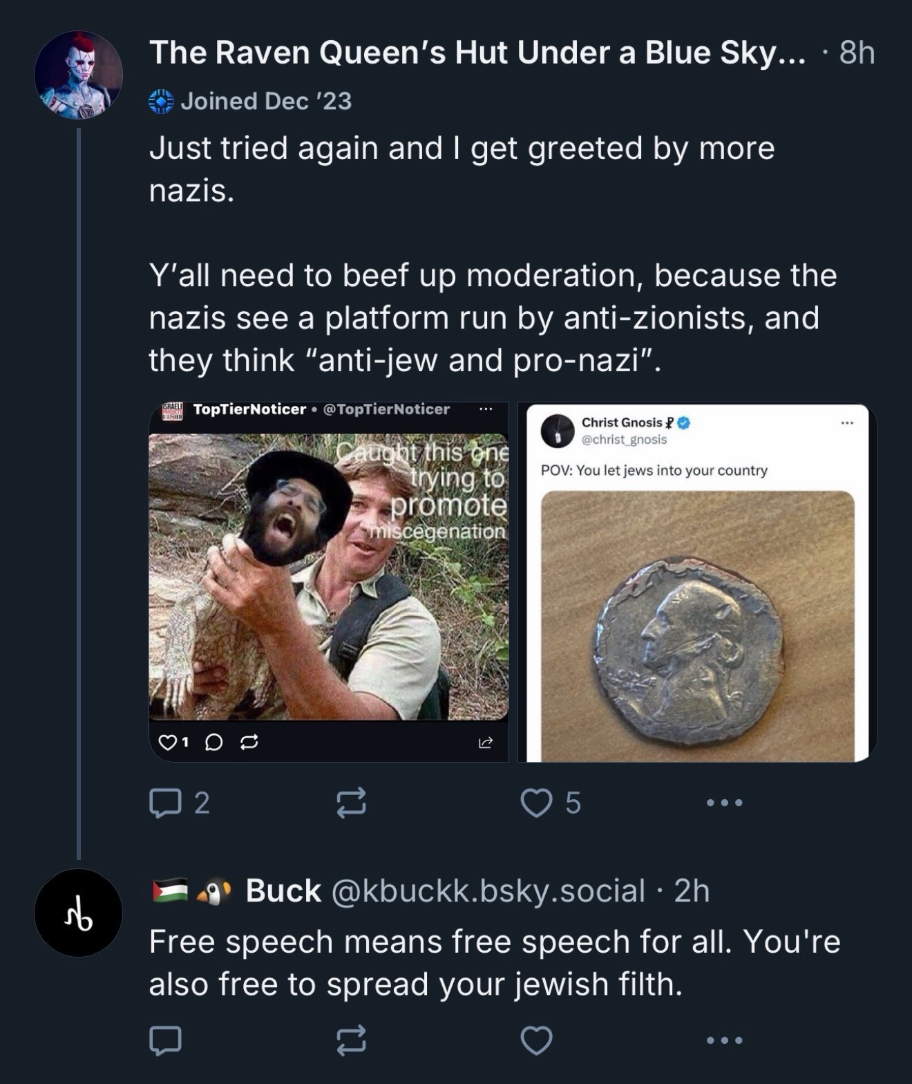Click three dots in embedded Christ Gnosis tweet
Image resolution: width=912 pixels, height=1084 pixels.
click(x=847, y=422)
